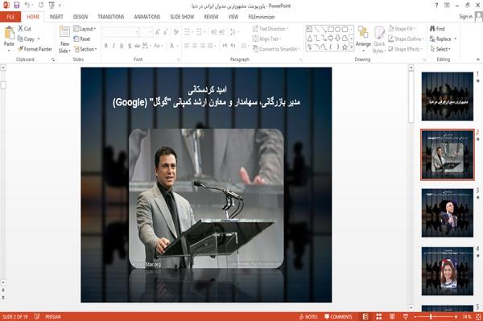Select slide 1 thumbnail
Screen dimensions: 483x321
click(x=448, y=97)
